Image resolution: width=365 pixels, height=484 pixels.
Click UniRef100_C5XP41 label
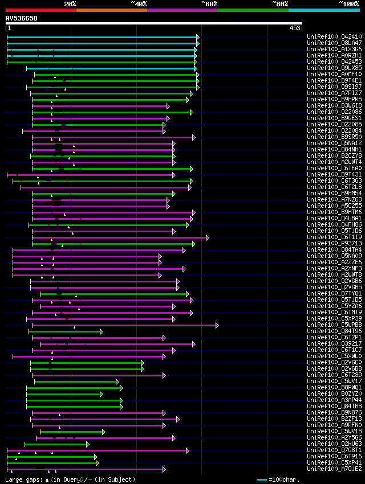334,462
